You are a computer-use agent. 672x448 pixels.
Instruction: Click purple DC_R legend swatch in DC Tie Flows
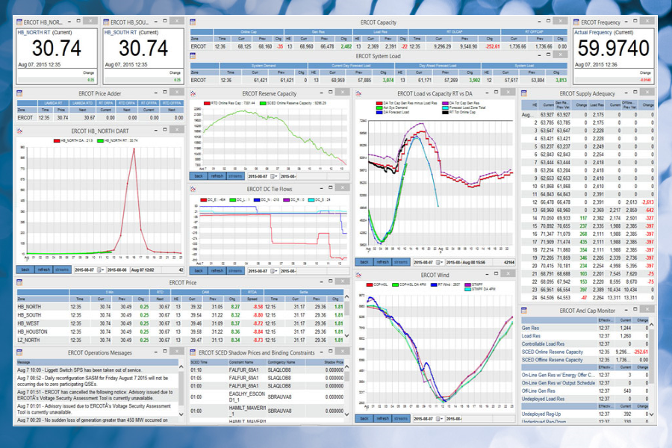pyautogui.click(x=286, y=200)
